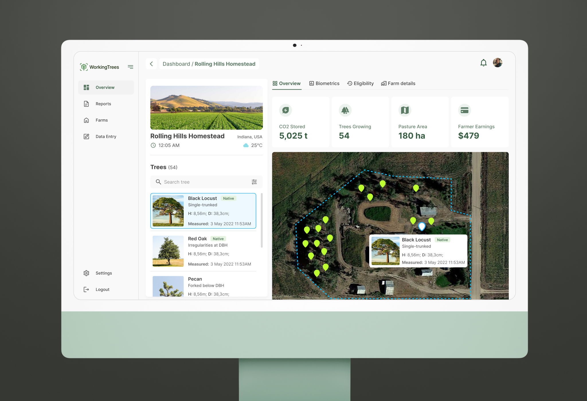Click Dashboard breadcrumb link
587x401 pixels.
[x=176, y=64]
